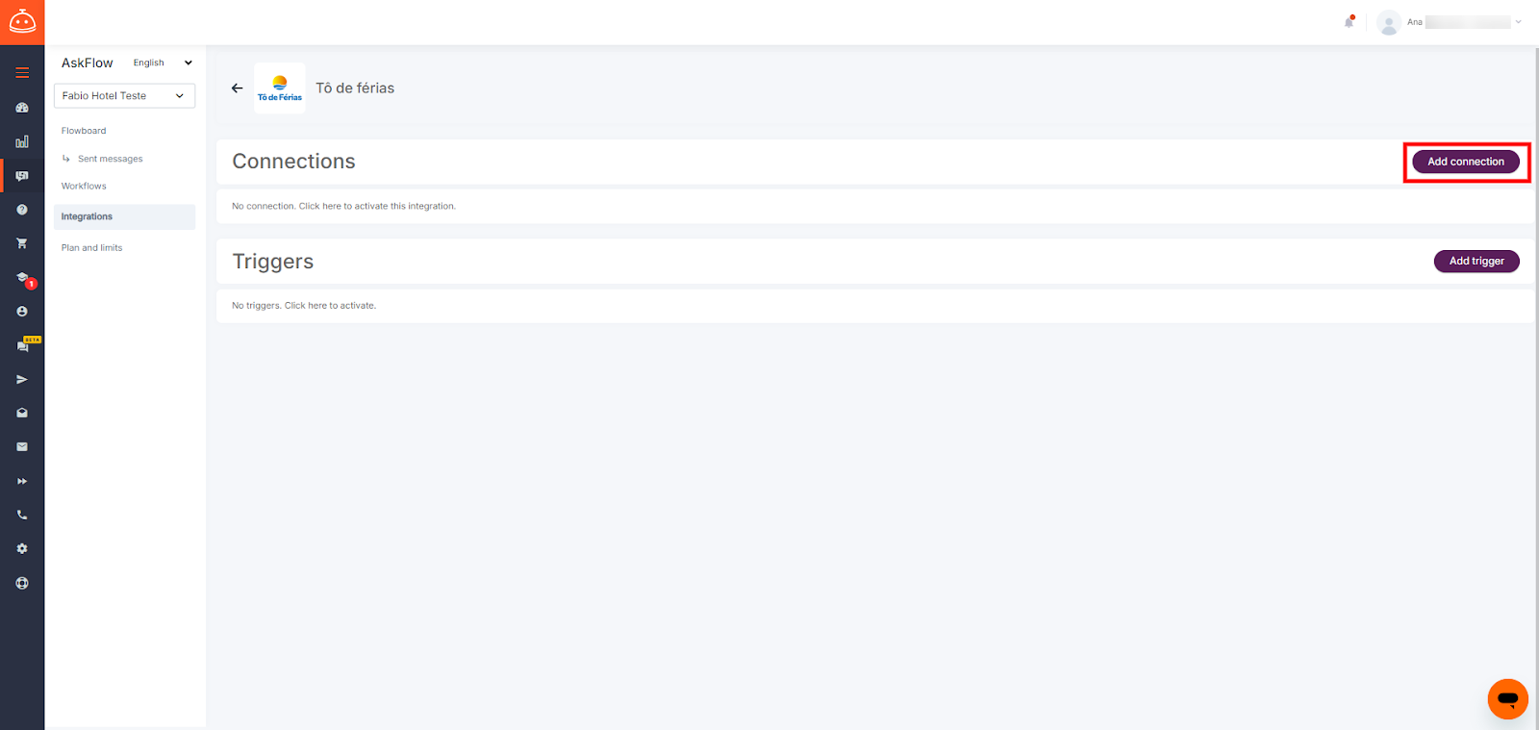The image size is (1539, 730).
Task: Open the bar chart analytics icon
Action: [x=22, y=141]
